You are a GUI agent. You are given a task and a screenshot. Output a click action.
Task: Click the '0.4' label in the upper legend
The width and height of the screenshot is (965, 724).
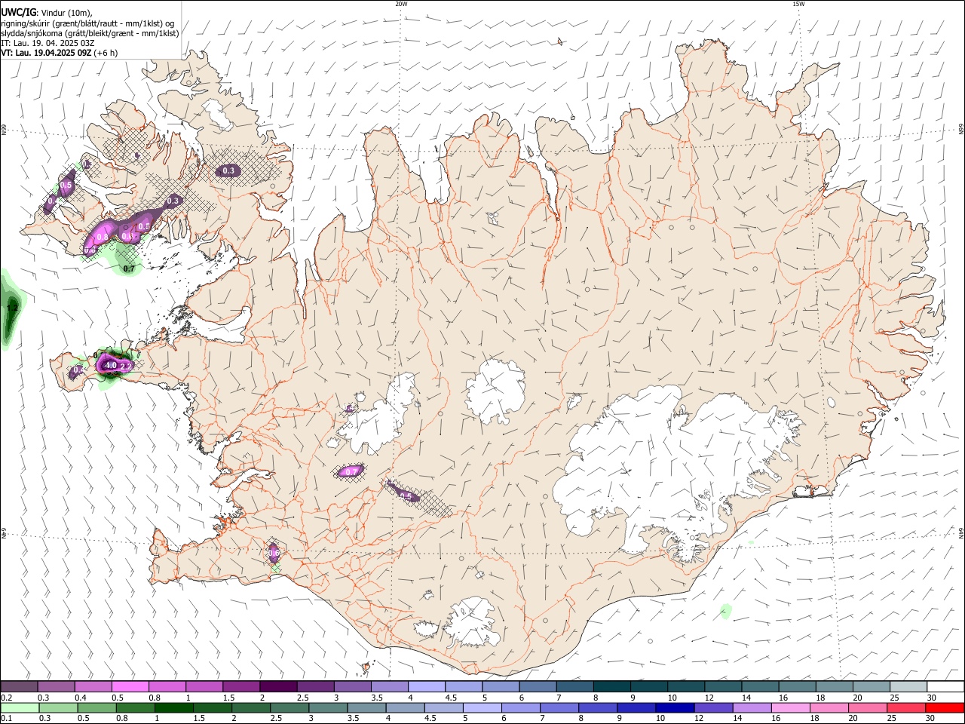pyautogui.click(x=81, y=698)
